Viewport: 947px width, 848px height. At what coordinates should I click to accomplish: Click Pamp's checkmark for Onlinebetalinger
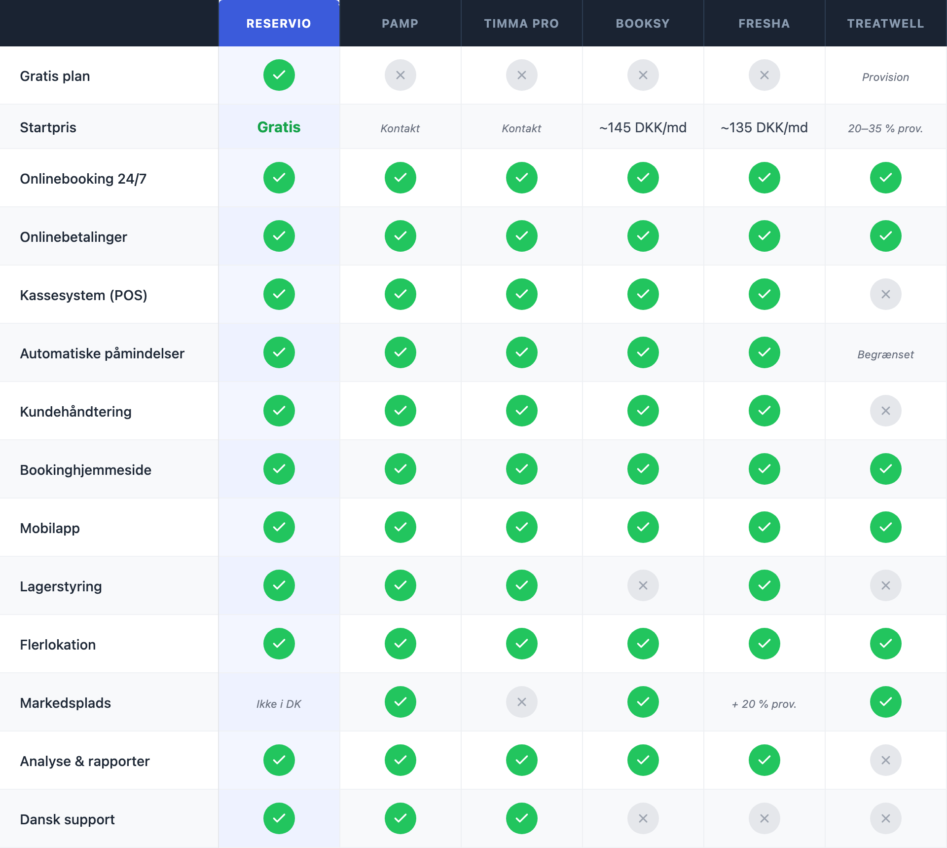pyautogui.click(x=401, y=236)
